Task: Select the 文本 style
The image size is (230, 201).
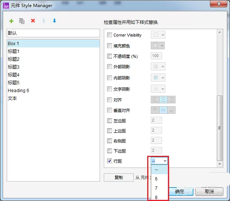Action: pos(53,98)
